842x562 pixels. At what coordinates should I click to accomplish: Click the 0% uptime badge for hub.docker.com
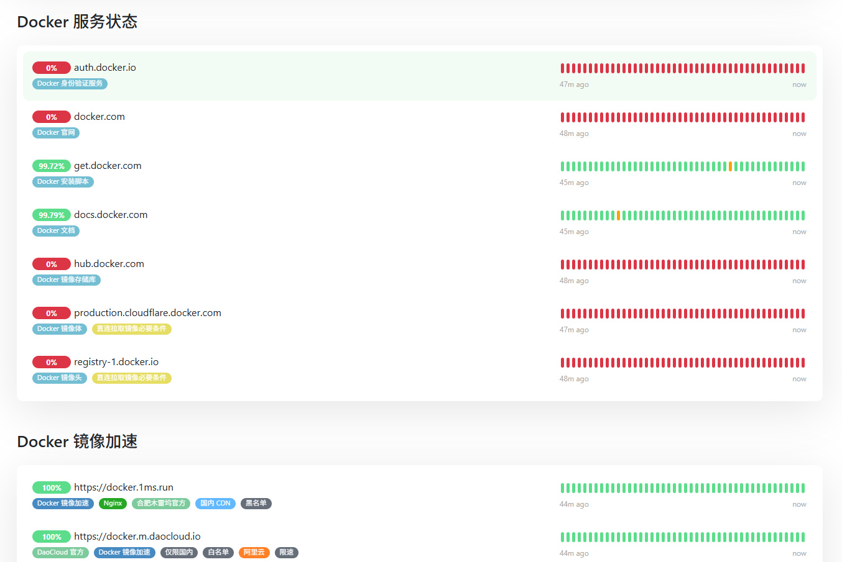(52, 265)
